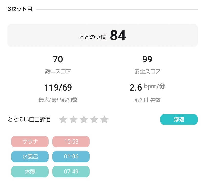Select the third star in ととのい自己評価
The width and height of the screenshot is (205, 186).
coord(84,120)
